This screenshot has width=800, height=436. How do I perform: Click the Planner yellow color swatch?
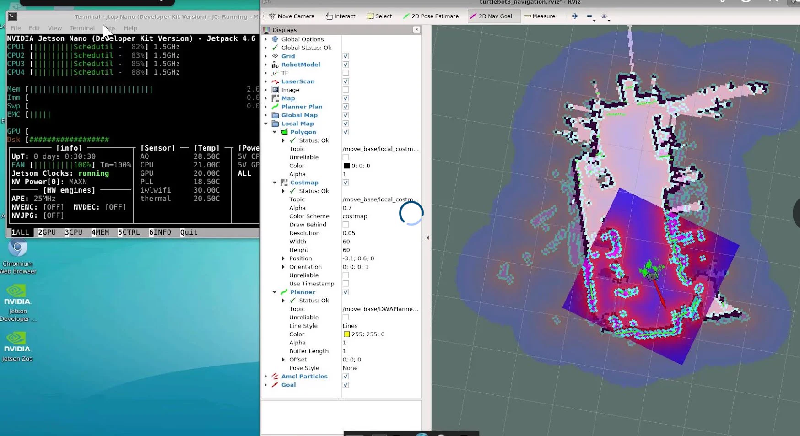[x=346, y=334]
